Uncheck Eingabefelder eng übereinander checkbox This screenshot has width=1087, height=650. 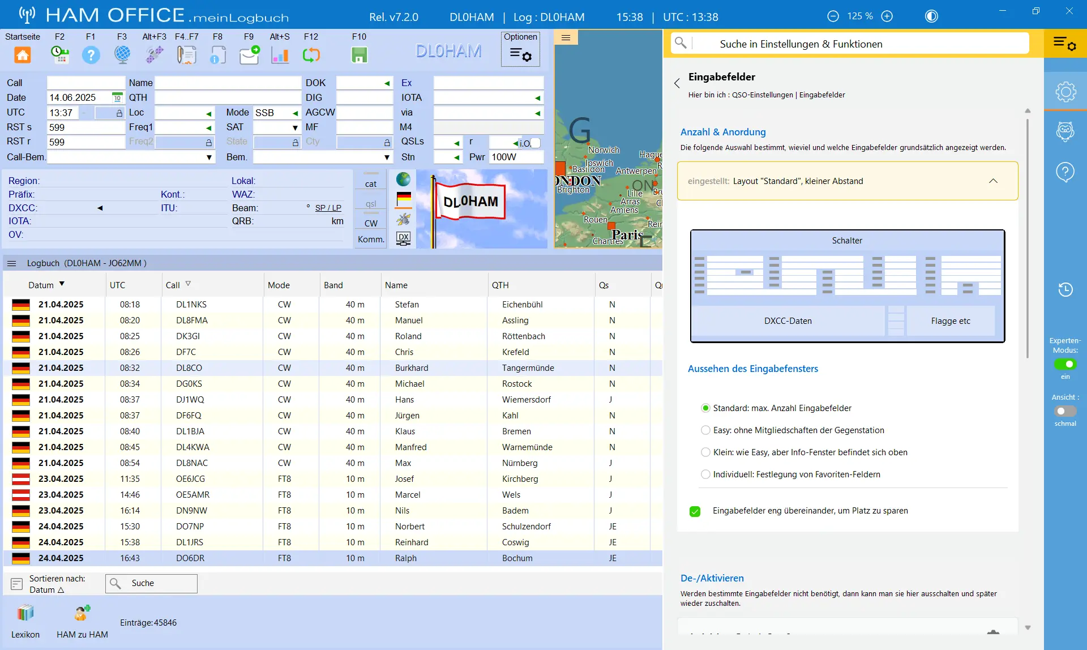click(x=695, y=511)
